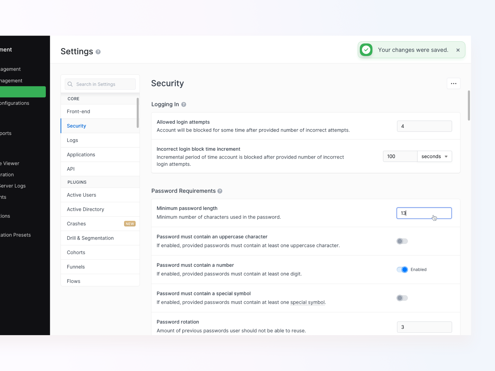Click the green checkmark on the saved notification
The height and width of the screenshot is (371, 495).
[366, 49]
